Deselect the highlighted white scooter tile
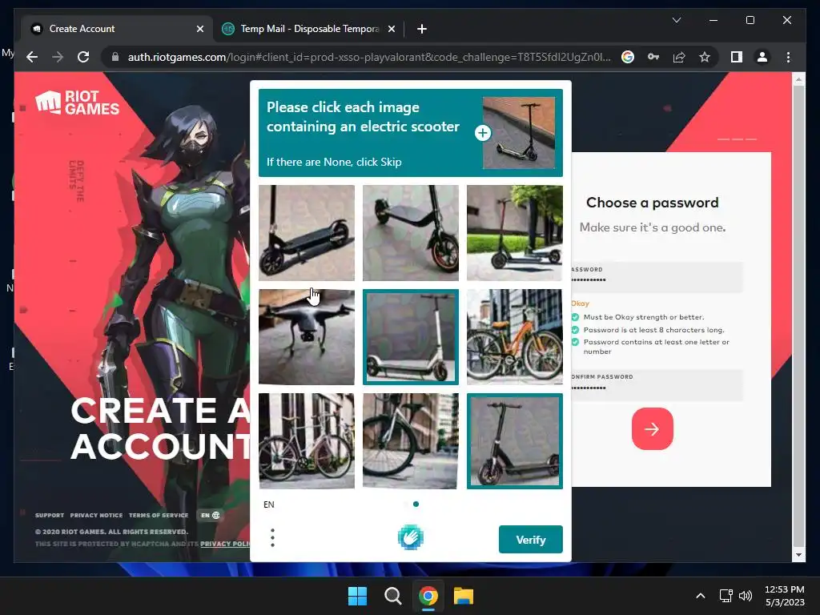Image resolution: width=820 pixels, height=615 pixels. tap(411, 337)
